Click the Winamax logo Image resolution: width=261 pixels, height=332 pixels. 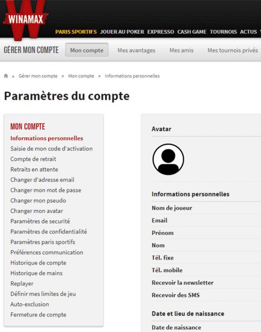25,20
